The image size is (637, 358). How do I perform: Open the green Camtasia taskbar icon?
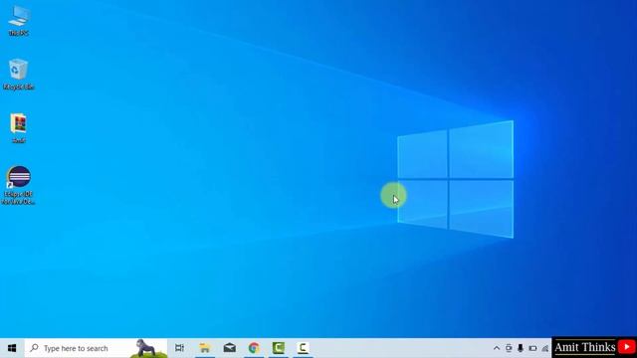[x=279, y=348]
